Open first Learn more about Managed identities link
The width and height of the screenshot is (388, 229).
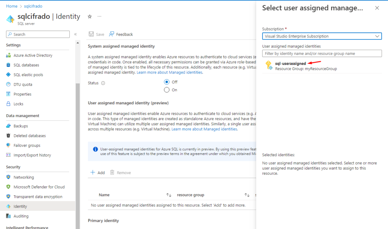pos(169,72)
